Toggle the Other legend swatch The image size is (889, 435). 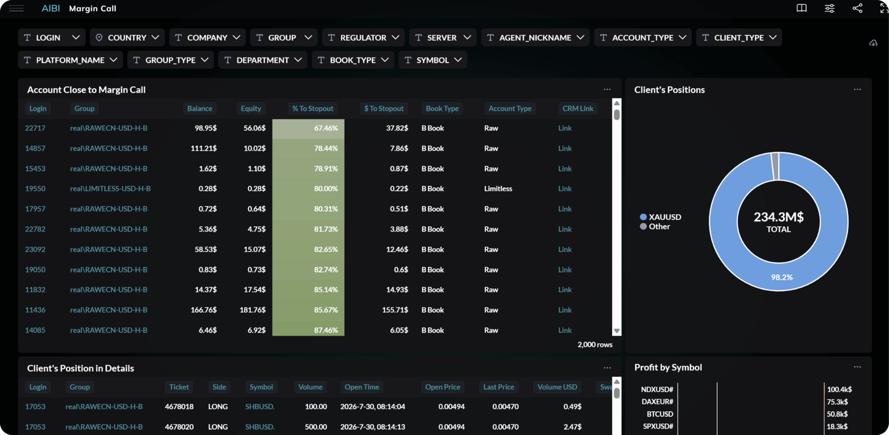(643, 227)
